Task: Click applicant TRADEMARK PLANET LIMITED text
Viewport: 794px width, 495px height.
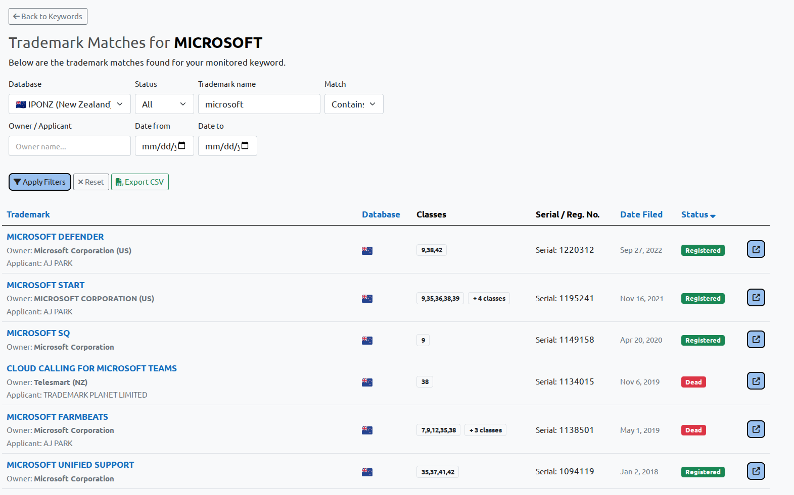Action: click(96, 395)
